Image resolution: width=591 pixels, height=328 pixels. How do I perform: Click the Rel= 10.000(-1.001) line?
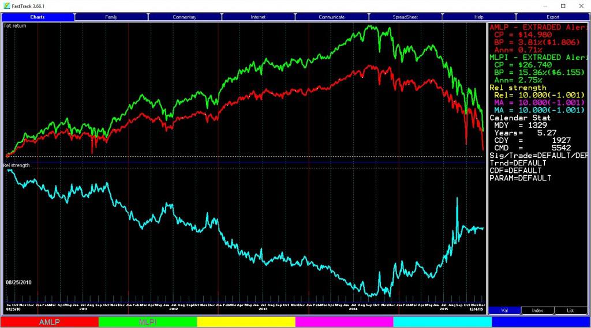(540, 95)
